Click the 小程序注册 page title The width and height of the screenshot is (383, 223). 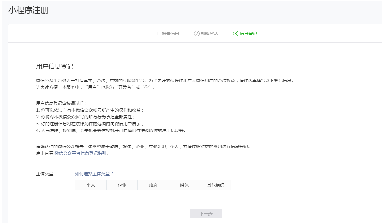28,10
